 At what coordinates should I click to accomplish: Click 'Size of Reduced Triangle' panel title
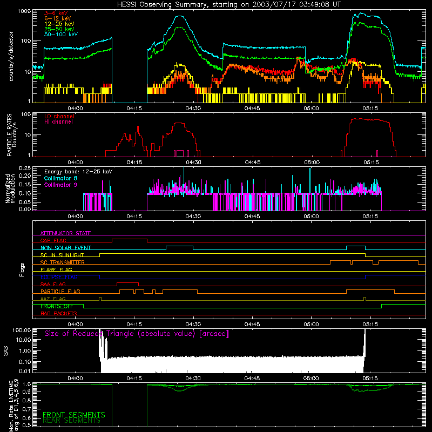pos(137,334)
